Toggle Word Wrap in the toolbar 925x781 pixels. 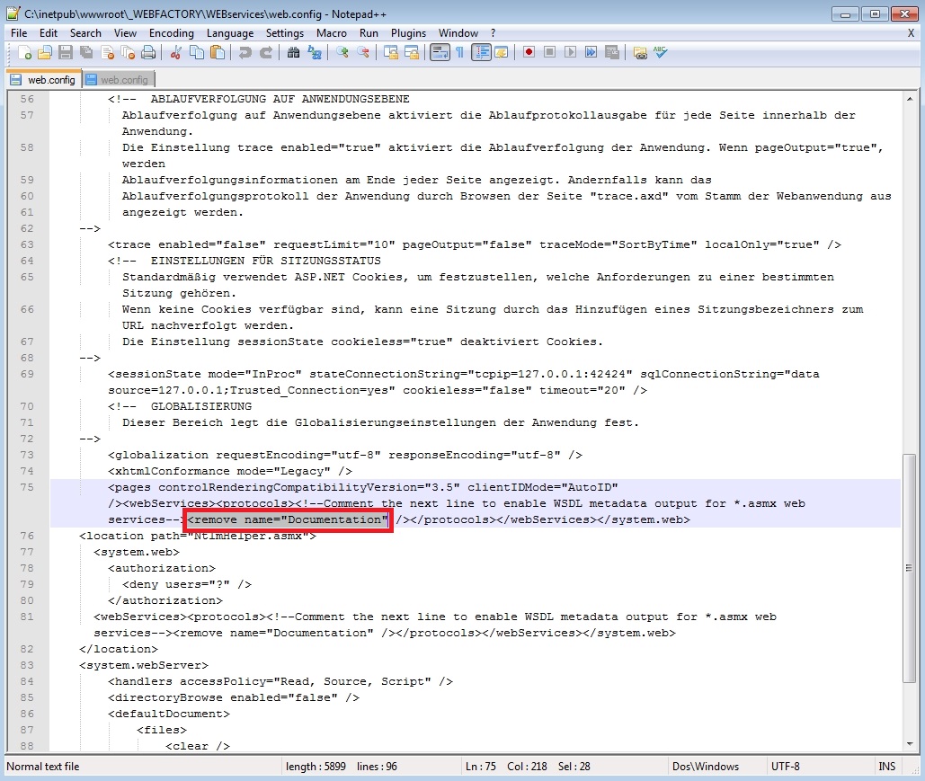pyautogui.click(x=439, y=53)
